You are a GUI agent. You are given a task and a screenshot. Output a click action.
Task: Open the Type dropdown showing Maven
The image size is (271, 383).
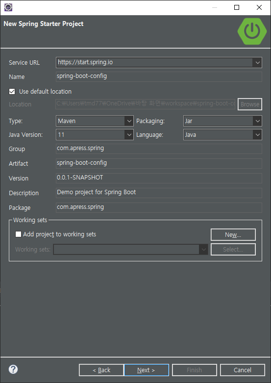(129, 121)
